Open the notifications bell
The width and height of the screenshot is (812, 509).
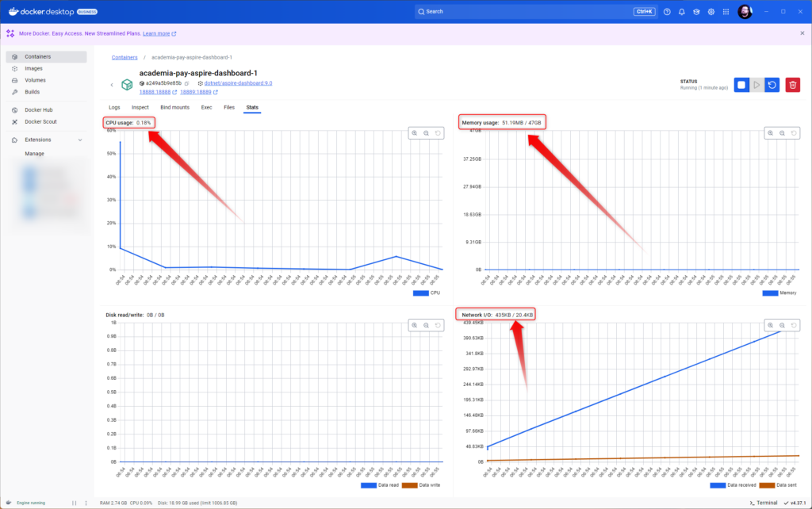pos(681,12)
